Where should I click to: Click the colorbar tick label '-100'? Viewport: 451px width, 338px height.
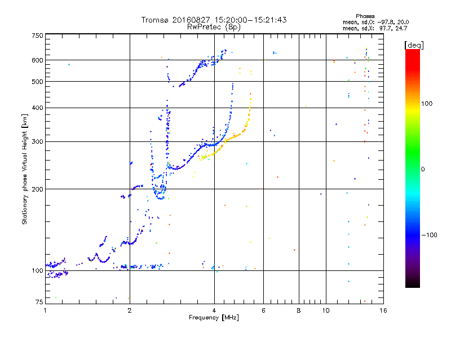click(429, 235)
